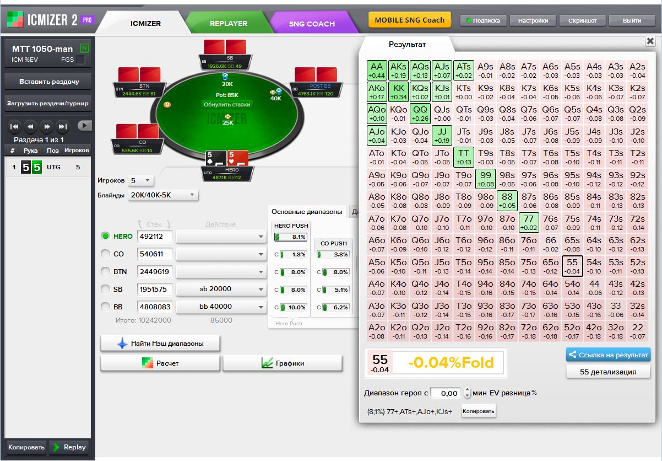662x461 pixels.
Task: Click Вставить раздачу button
Action: [x=48, y=82]
